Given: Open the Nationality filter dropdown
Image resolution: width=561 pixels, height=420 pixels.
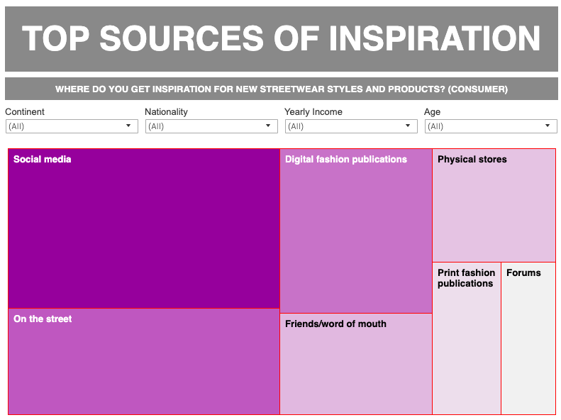Looking at the screenshot, I should coord(211,126).
